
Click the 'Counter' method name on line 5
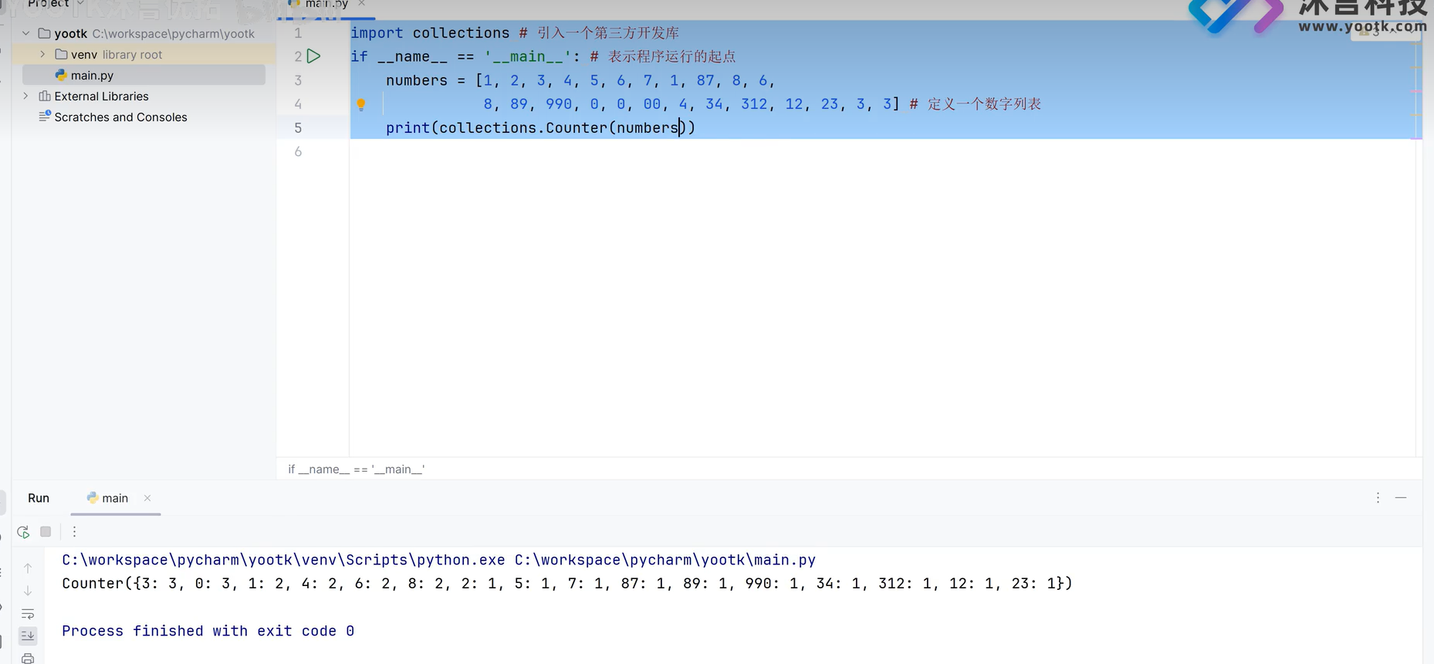pos(576,127)
